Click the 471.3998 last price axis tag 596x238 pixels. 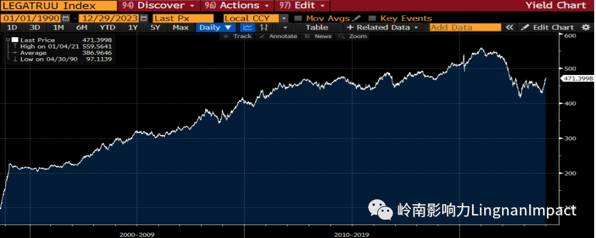577,78
